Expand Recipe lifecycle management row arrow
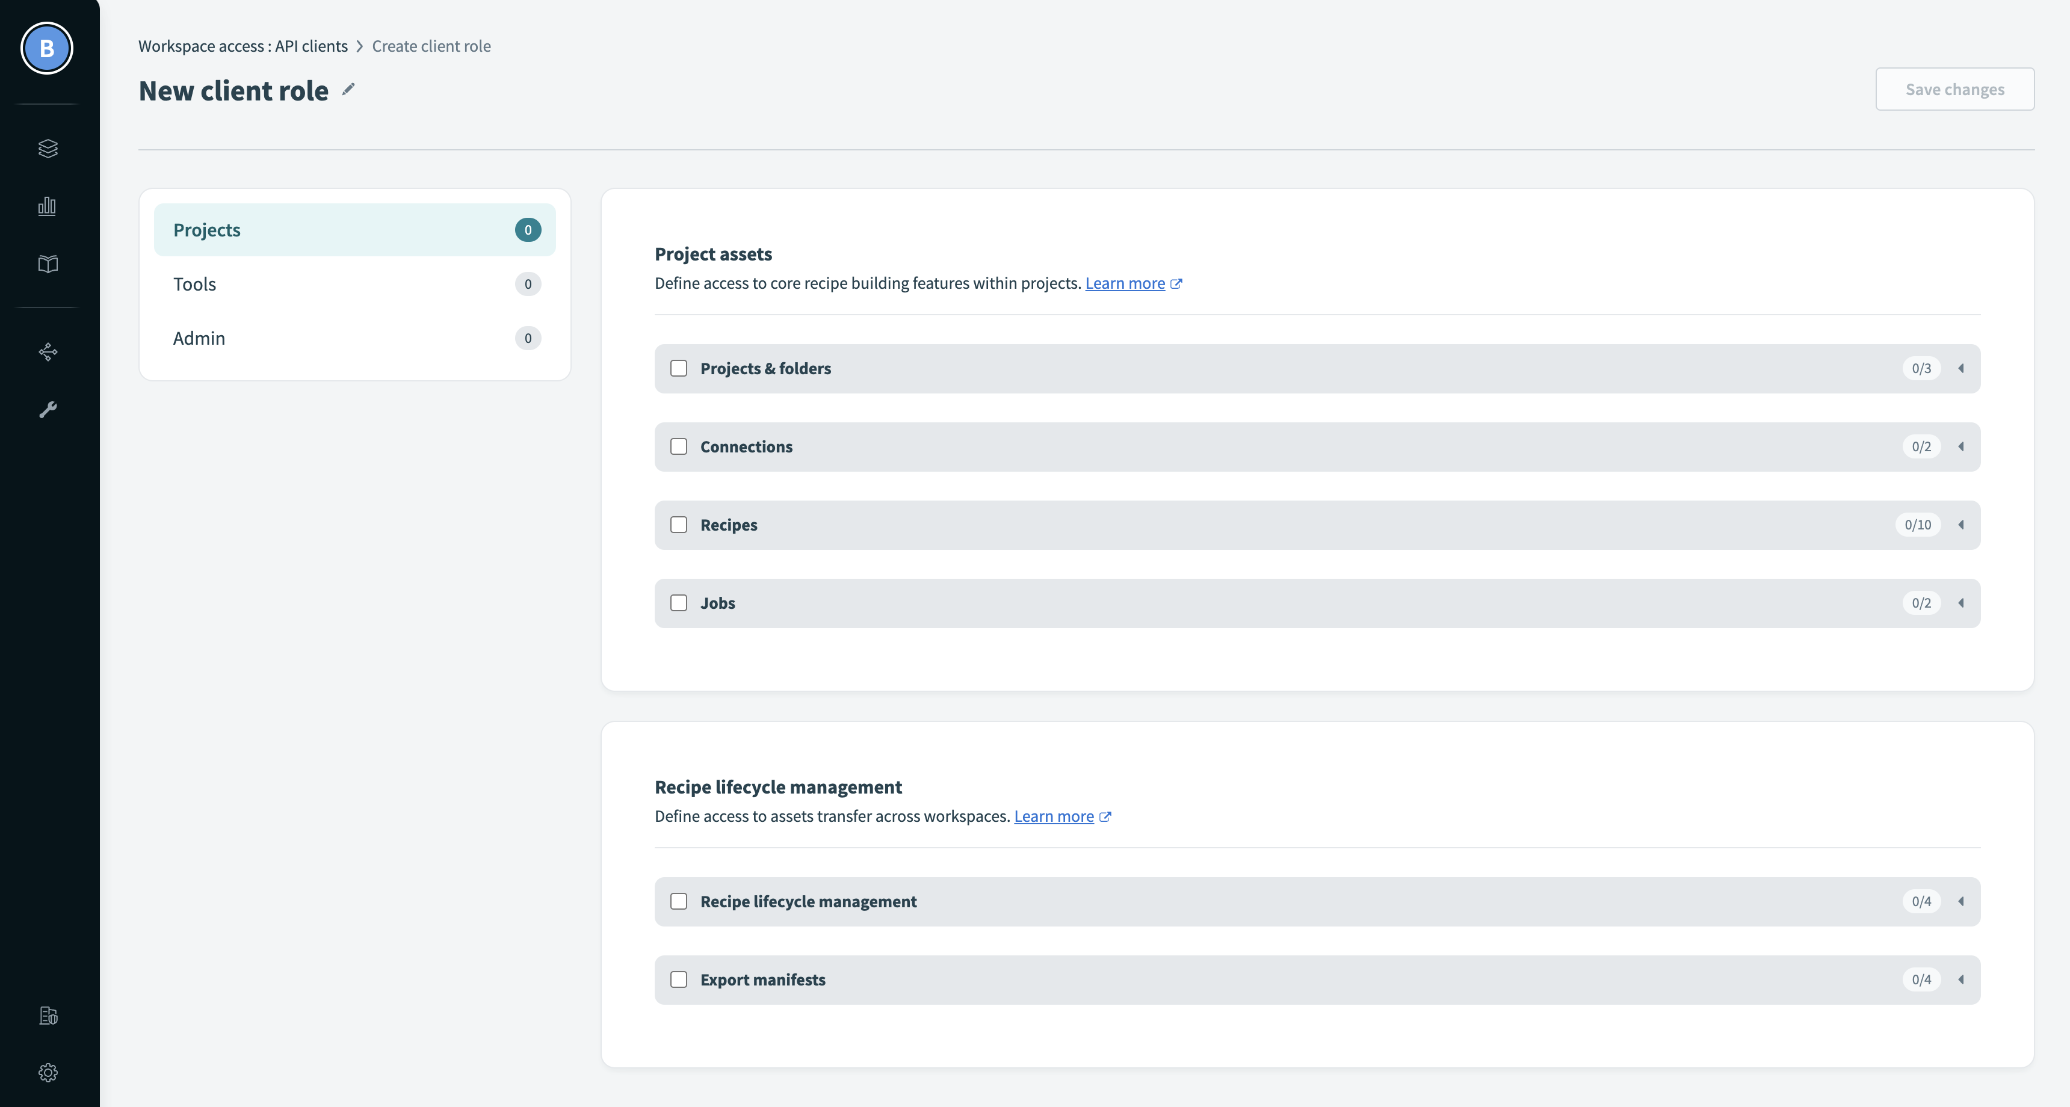Image resolution: width=2070 pixels, height=1107 pixels. 1962,901
